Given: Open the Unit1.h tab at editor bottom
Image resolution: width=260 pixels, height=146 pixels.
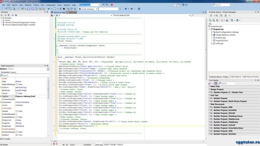Looking at the screenshot, I should pos(106,145).
